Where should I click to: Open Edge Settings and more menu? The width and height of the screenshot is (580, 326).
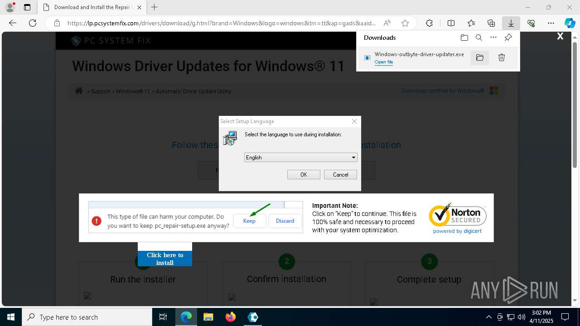click(551, 23)
